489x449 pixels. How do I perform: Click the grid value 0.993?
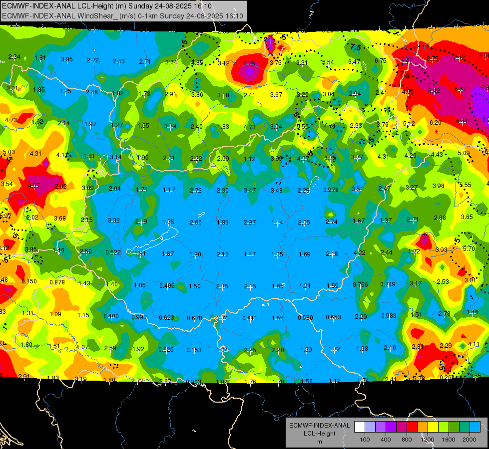(139, 317)
